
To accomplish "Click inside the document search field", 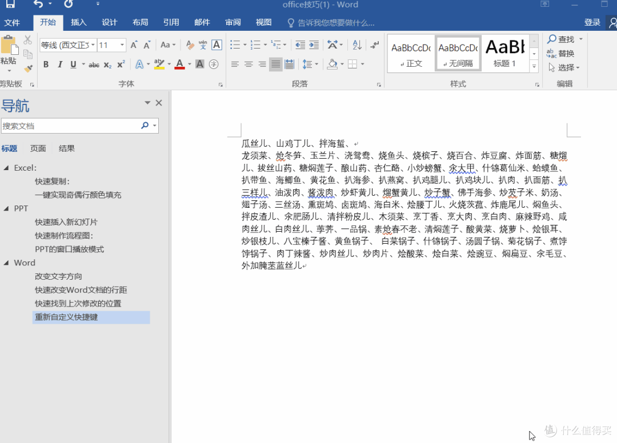I will (74, 126).
